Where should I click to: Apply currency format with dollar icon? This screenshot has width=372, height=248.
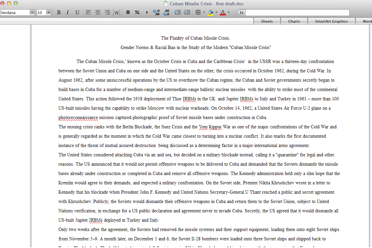pos(128,12)
